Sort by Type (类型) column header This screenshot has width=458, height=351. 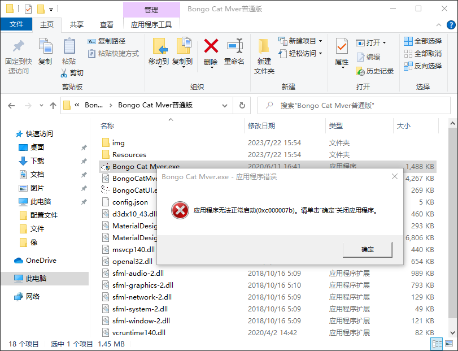coord(359,126)
